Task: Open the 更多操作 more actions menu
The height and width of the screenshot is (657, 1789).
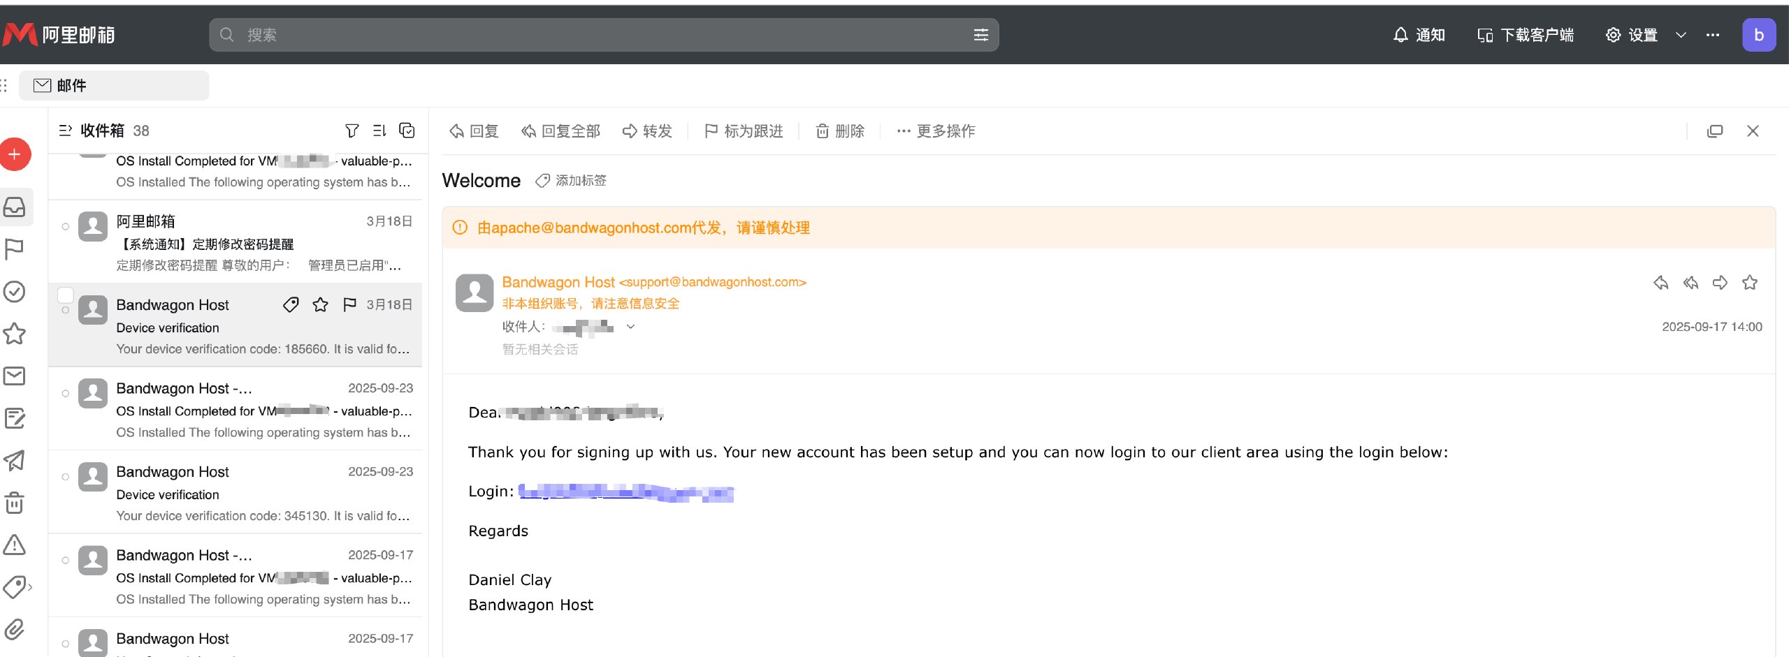Action: (936, 131)
